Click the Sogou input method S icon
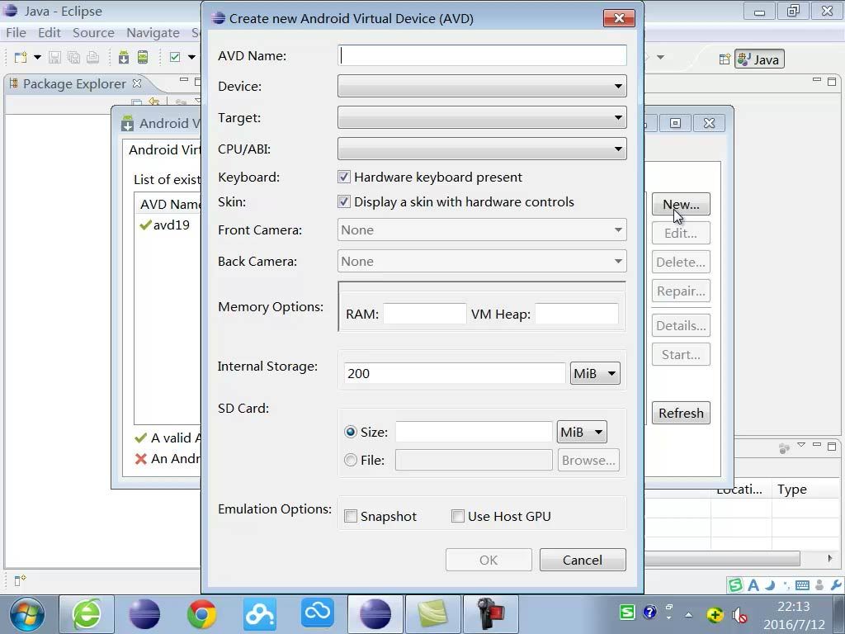845x634 pixels. tap(735, 585)
